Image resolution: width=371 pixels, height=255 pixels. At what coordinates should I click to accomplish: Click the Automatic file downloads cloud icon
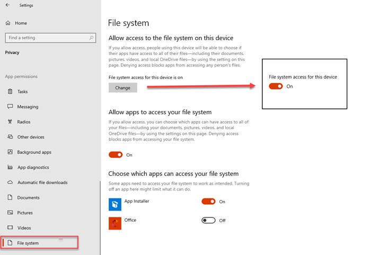click(10, 183)
